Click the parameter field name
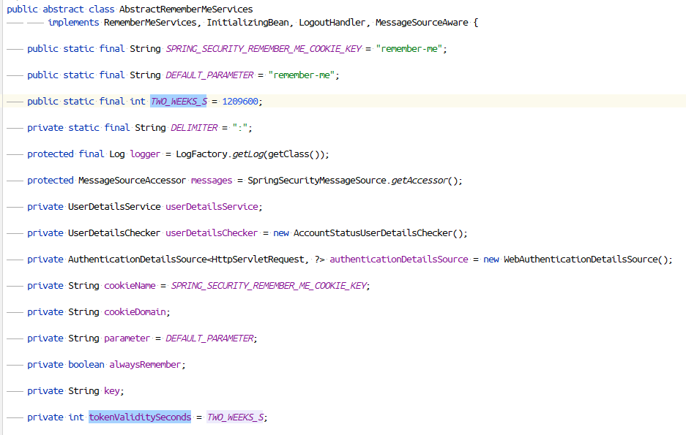Image resolution: width=686 pixels, height=435 pixels. [127, 338]
